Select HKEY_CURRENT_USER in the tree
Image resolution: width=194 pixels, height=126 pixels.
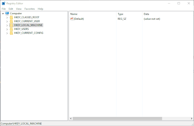click(27, 21)
